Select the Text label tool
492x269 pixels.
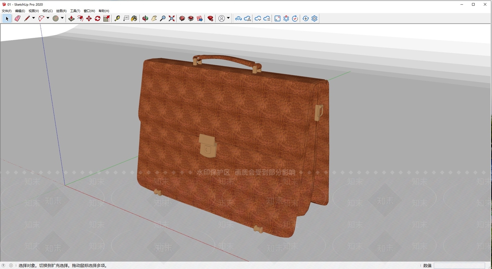point(126,18)
